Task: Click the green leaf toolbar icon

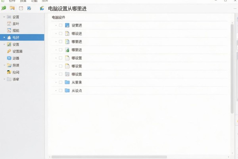Action: pos(4,8)
